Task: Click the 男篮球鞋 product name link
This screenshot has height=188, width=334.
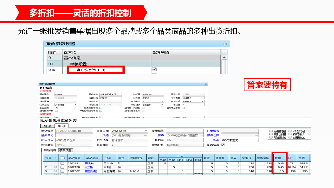Action: point(91,171)
